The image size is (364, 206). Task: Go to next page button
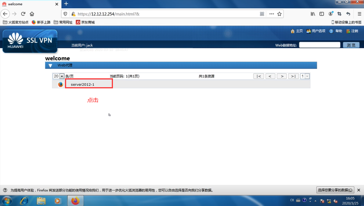(x=282, y=76)
